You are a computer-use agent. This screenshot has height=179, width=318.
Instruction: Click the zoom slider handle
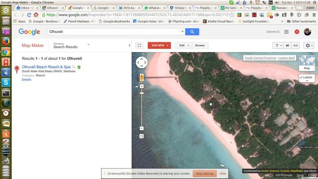pyautogui.click(x=142, y=93)
